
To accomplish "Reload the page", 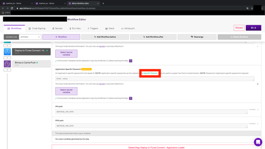I will 12,8.
